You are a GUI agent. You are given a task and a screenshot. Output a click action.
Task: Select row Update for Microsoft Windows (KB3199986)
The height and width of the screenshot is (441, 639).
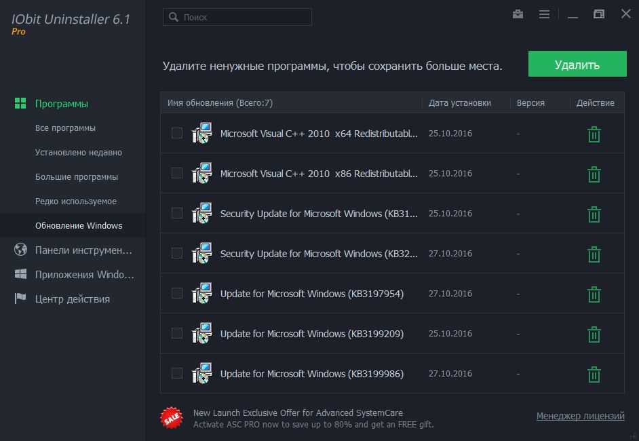(x=392, y=373)
